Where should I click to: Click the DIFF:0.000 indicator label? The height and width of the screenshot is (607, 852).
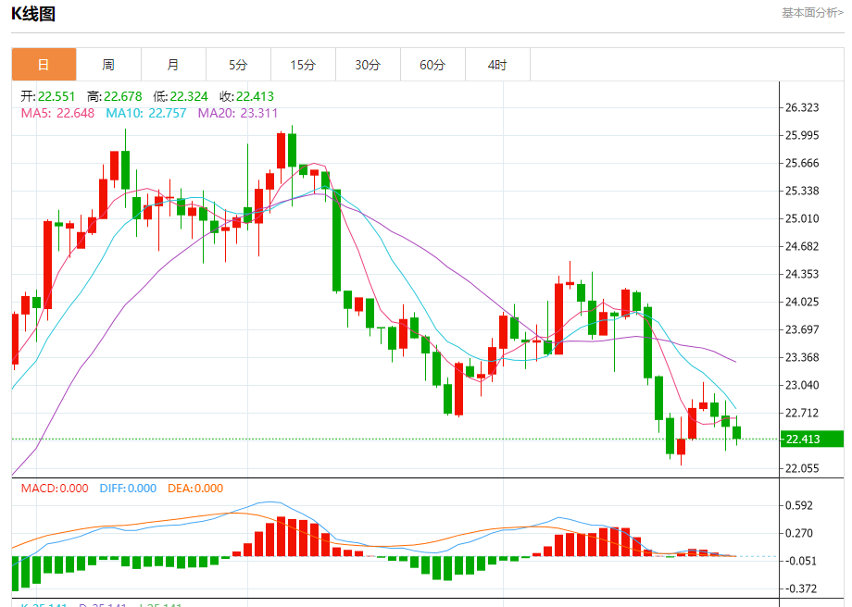coord(128,488)
